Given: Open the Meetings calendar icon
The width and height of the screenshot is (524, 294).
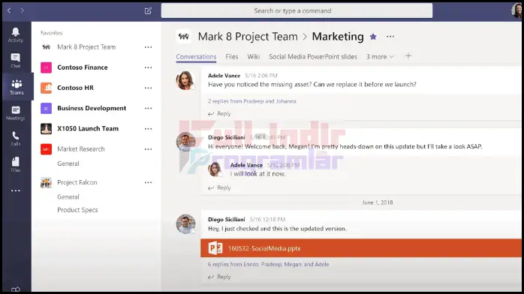Looking at the screenshot, I should click(16, 112).
